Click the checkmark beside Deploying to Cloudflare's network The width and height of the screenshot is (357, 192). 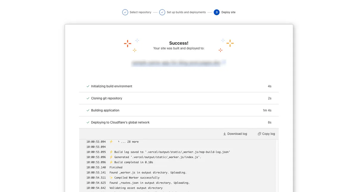pyautogui.click(x=87, y=122)
